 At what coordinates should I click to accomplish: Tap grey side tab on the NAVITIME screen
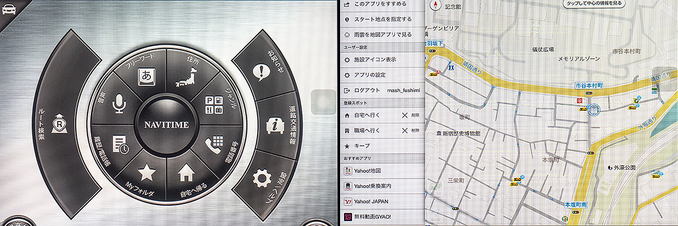pyautogui.click(x=323, y=103)
